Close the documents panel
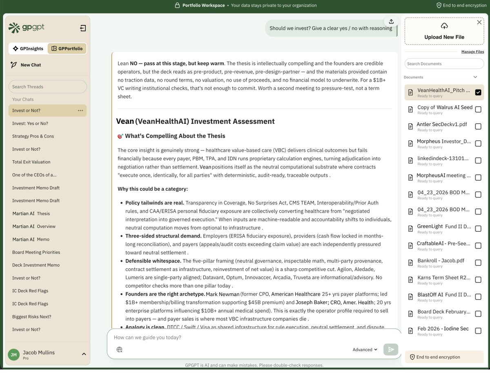Screen dimensions: 490x390 [x=479, y=22]
